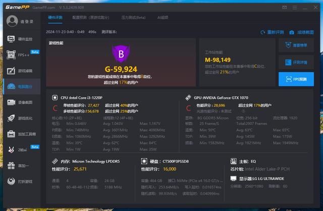Click the CPU chip icon

(55, 97)
